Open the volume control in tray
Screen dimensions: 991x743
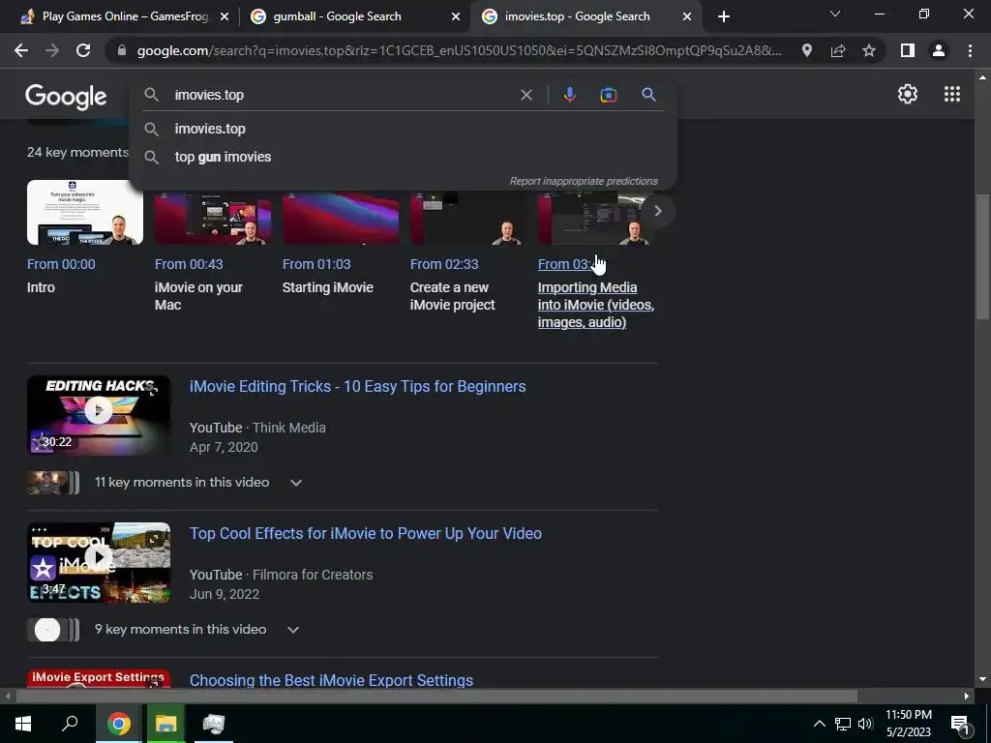pyautogui.click(x=865, y=724)
